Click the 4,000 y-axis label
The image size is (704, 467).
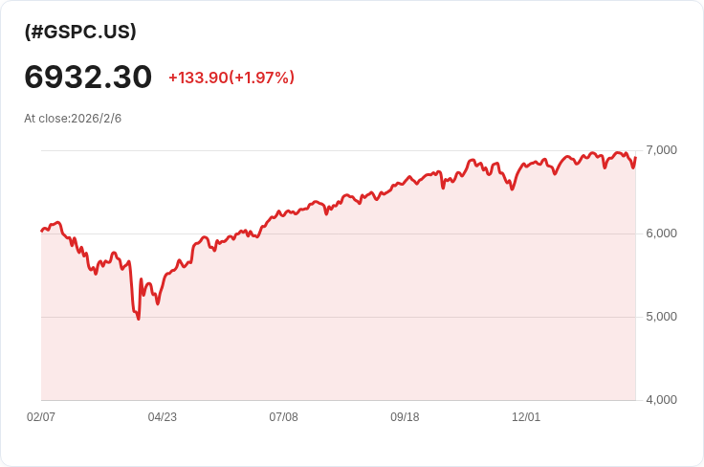(661, 400)
